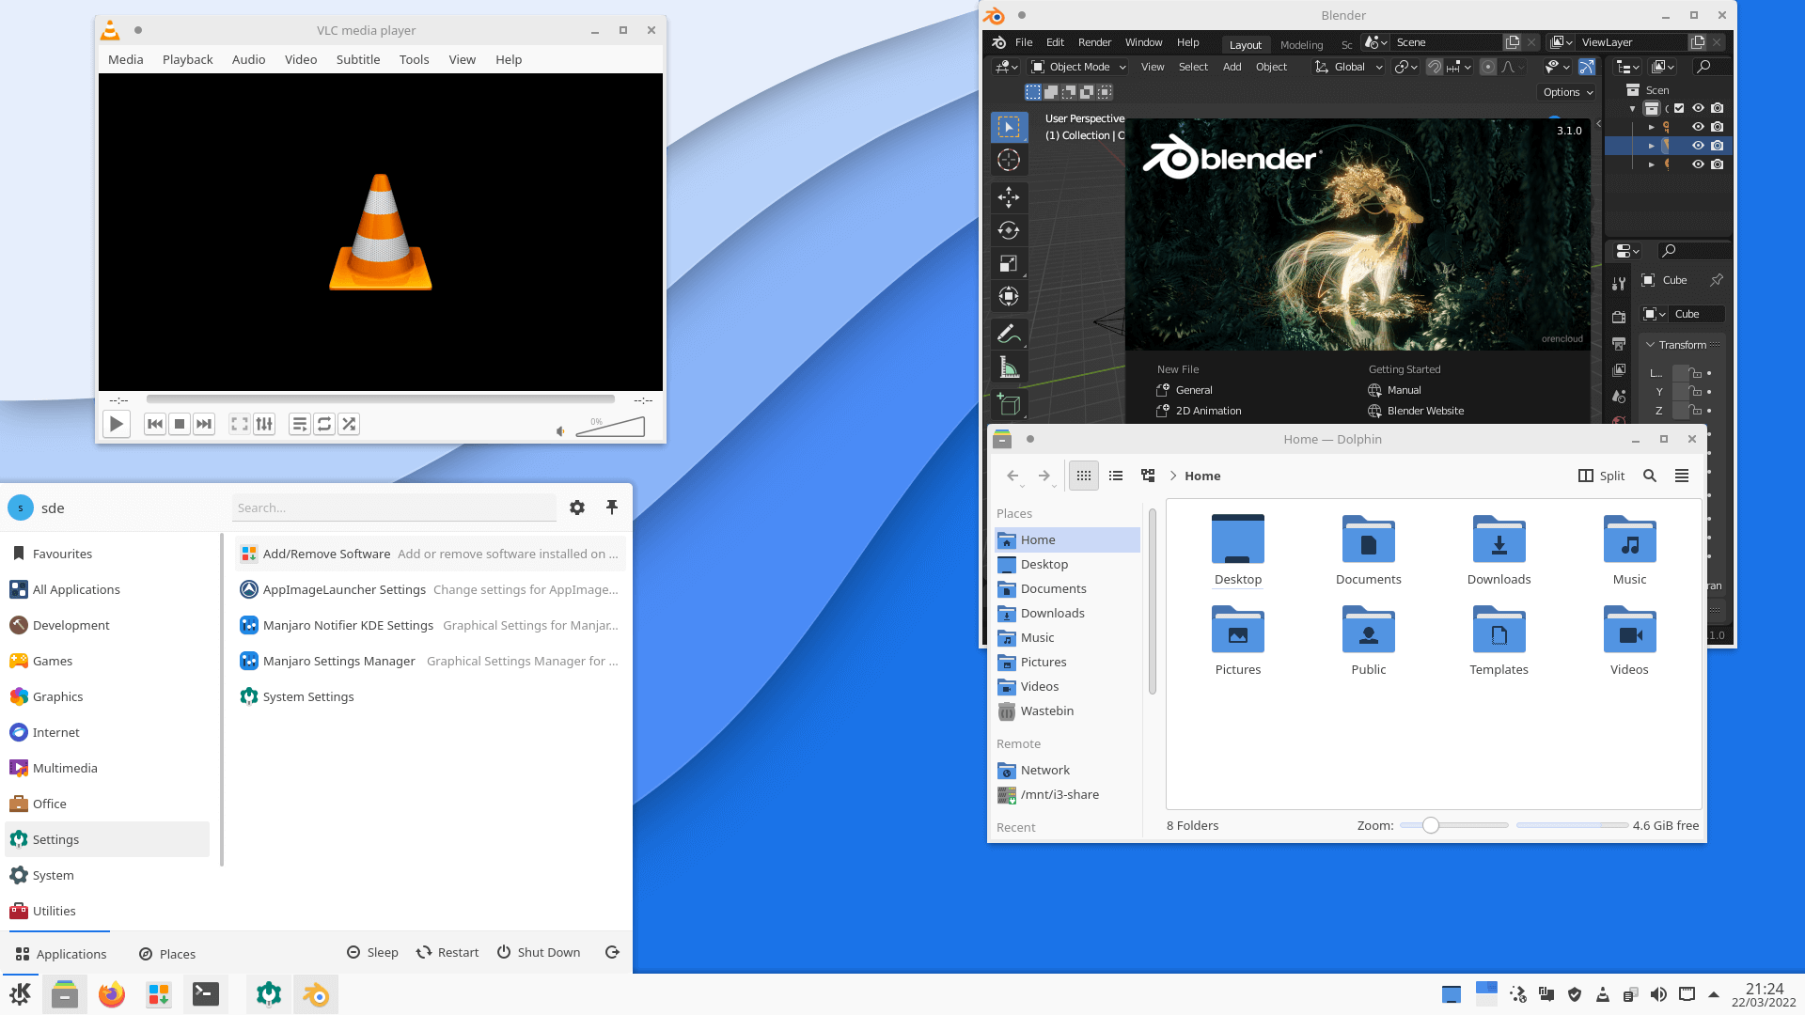Toggle Blender snapping magnet

[x=1435, y=67]
